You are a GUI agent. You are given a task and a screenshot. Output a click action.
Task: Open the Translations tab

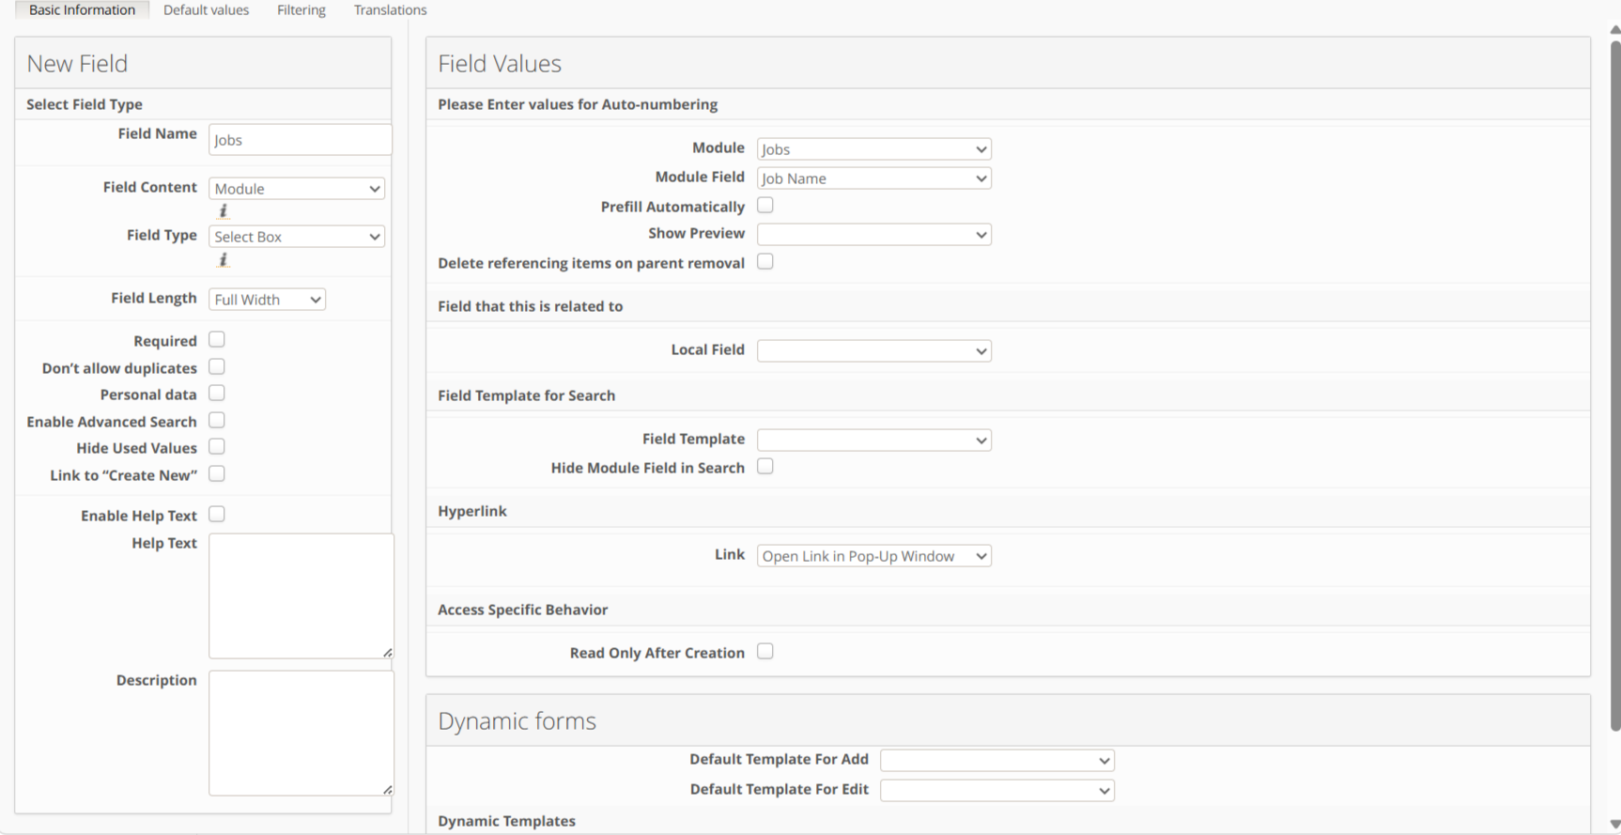(391, 9)
